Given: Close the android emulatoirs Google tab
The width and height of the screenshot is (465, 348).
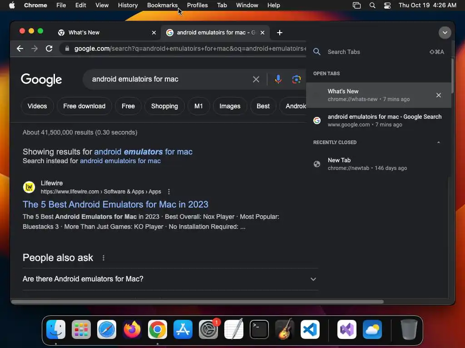Looking at the screenshot, I should pyautogui.click(x=262, y=33).
